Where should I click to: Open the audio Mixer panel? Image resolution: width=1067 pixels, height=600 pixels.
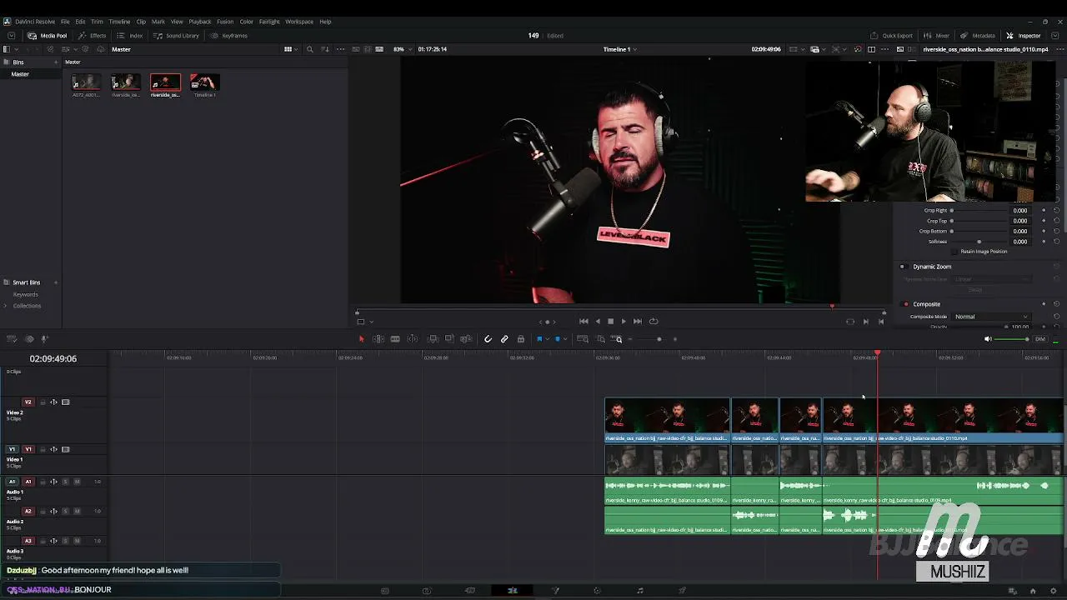point(937,36)
